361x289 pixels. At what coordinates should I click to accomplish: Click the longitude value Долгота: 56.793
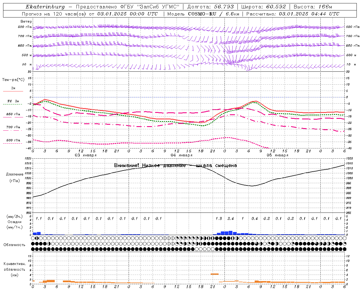[210, 7]
